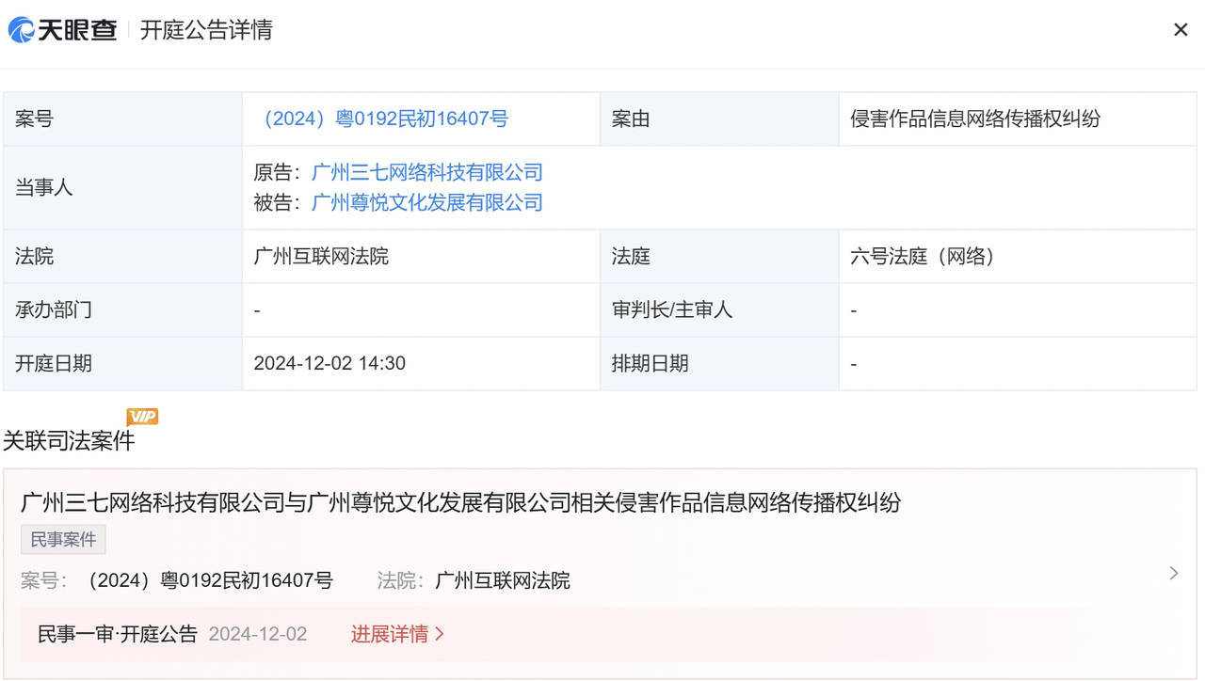Click related case date 2024-12-02
This screenshot has width=1205, height=681.
258,634
